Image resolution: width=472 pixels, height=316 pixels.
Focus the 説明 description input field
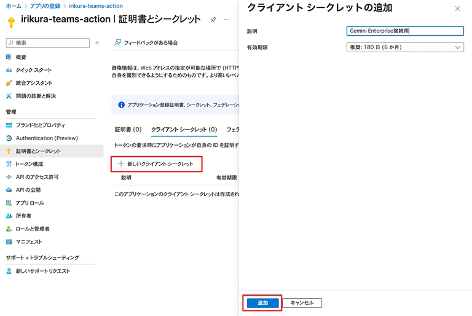pyautogui.click(x=405, y=31)
